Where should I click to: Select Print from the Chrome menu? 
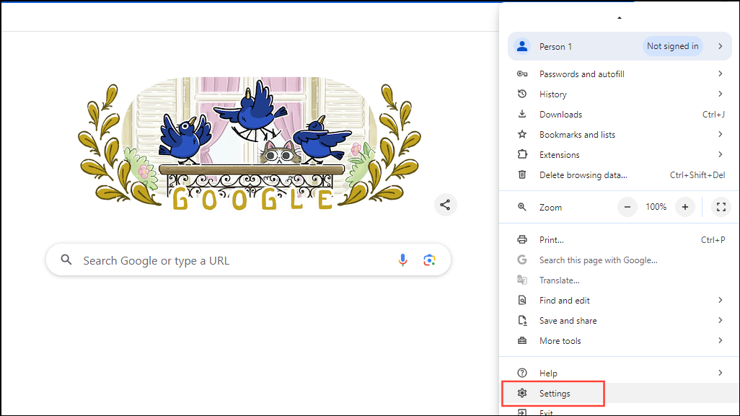tap(551, 239)
